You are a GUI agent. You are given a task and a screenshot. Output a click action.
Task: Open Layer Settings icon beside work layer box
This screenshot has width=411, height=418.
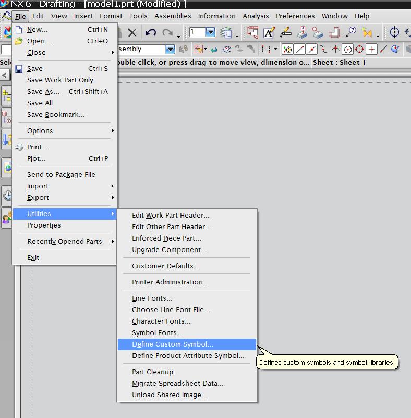226,33
